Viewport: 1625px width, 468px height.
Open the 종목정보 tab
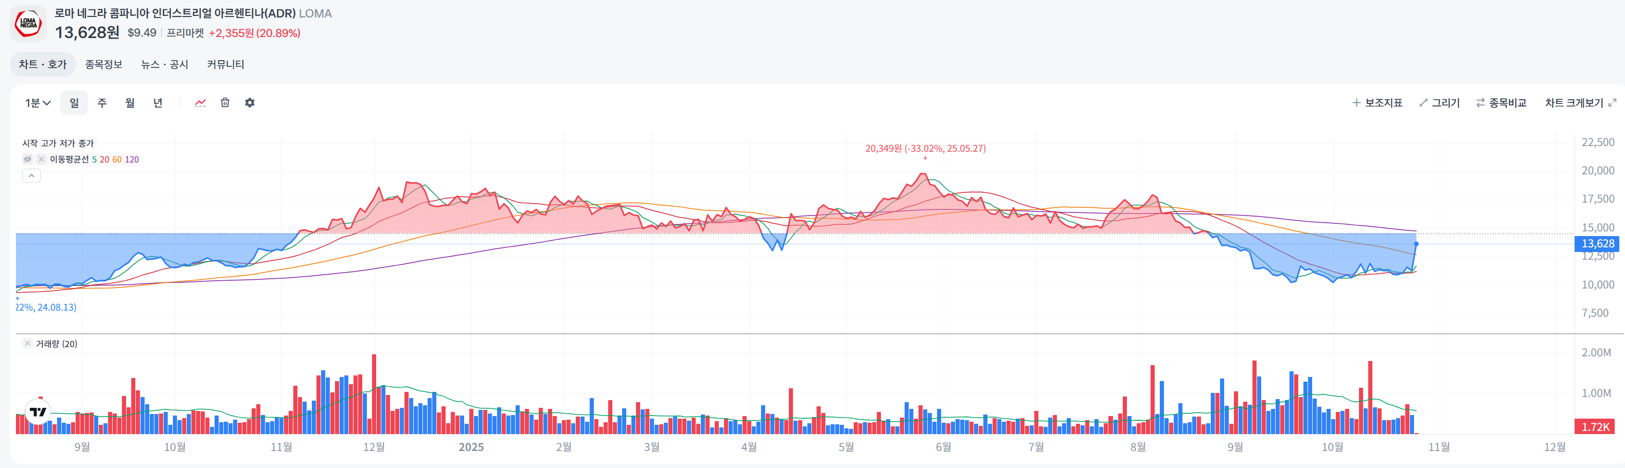click(104, 64)
